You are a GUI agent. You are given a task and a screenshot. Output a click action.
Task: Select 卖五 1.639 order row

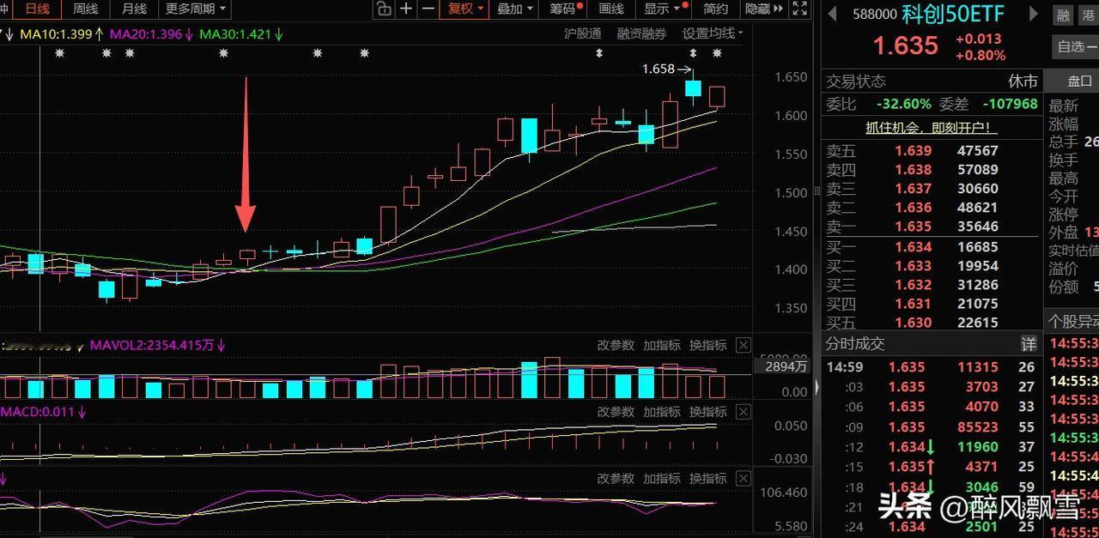tap(931, 150)
